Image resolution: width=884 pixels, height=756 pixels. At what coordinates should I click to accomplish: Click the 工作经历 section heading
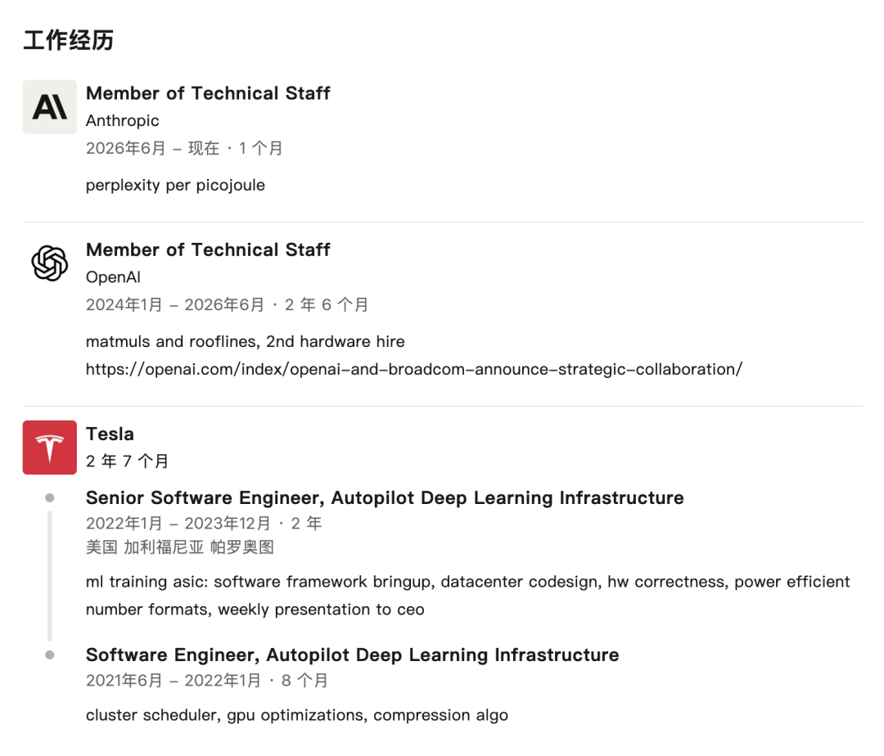[x=69, y=41]
